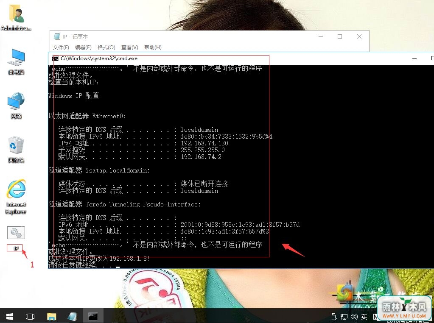
Task: Switch to Notepad in the taskbar
Action: 72,316
